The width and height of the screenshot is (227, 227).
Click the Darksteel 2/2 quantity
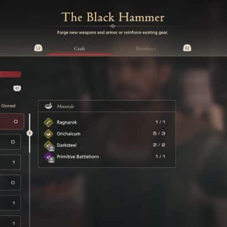(x=159, y=145)
